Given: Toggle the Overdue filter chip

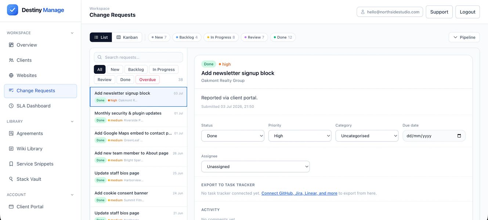Looking at the screenshot, I should (x=148, y=80).
